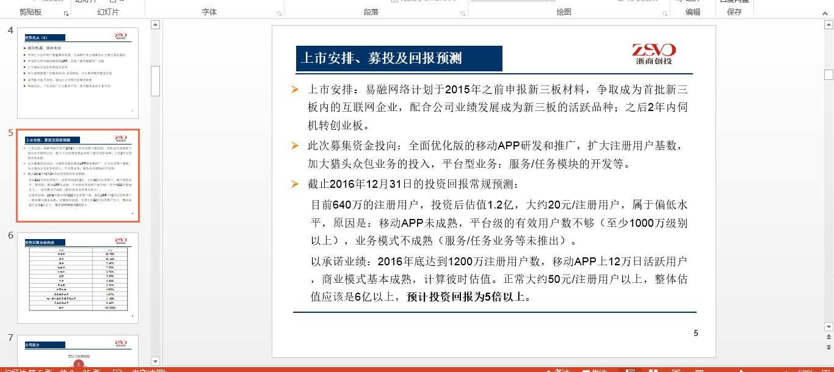Click the 绘图 ribbon group label
Viewport: 834px width, 372px height.
click(564, 12)
